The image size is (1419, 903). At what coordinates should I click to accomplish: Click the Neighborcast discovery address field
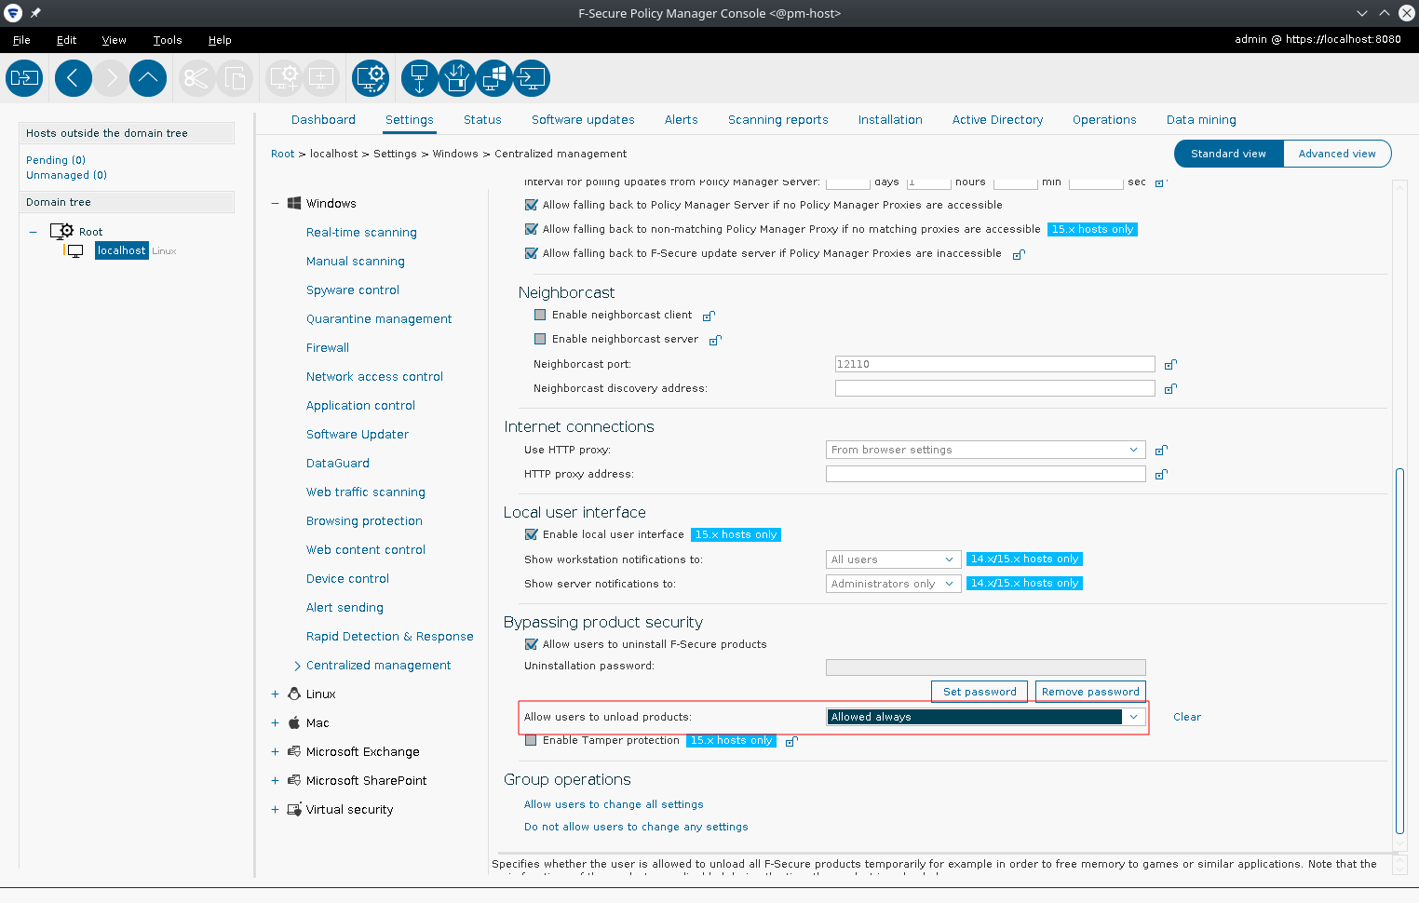(x=994, y=388)
